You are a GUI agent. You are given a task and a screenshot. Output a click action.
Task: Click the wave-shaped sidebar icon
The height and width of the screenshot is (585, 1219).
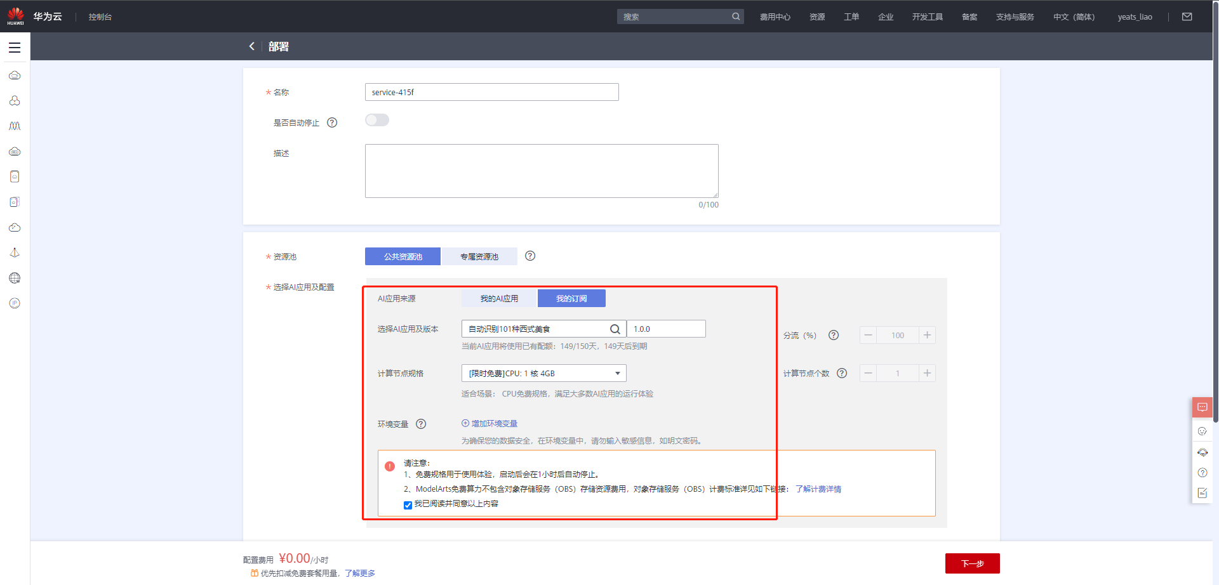click(x=15, y=126)
